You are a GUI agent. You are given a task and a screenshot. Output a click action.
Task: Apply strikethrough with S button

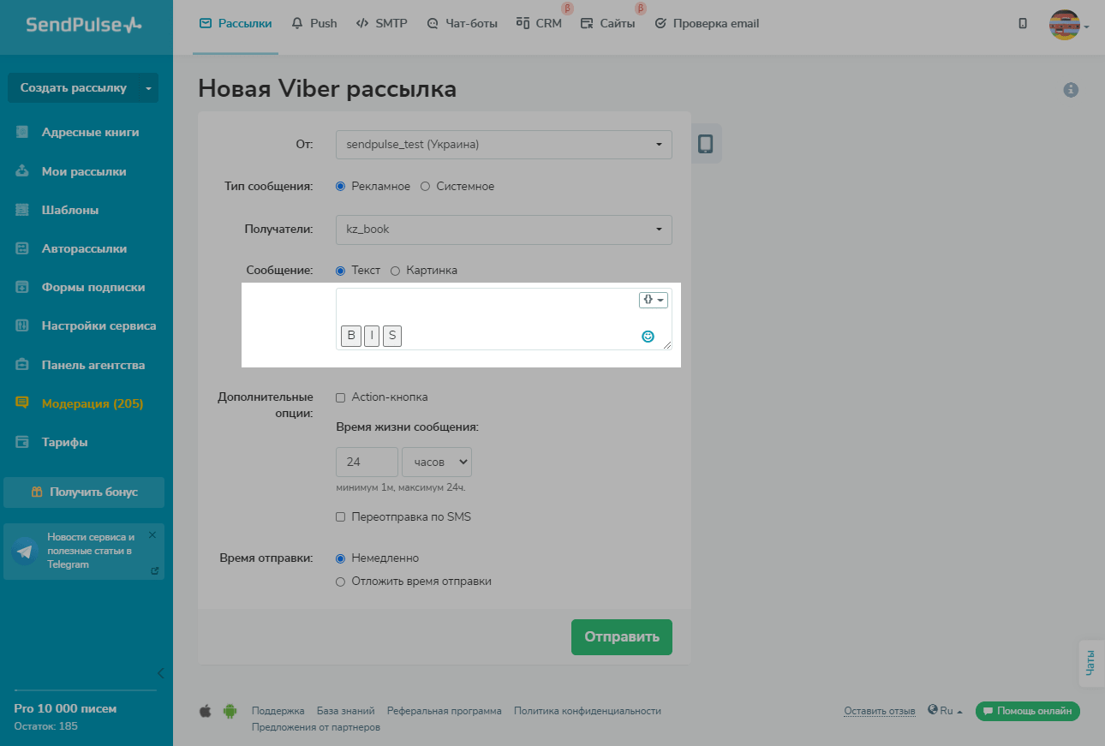392,336
